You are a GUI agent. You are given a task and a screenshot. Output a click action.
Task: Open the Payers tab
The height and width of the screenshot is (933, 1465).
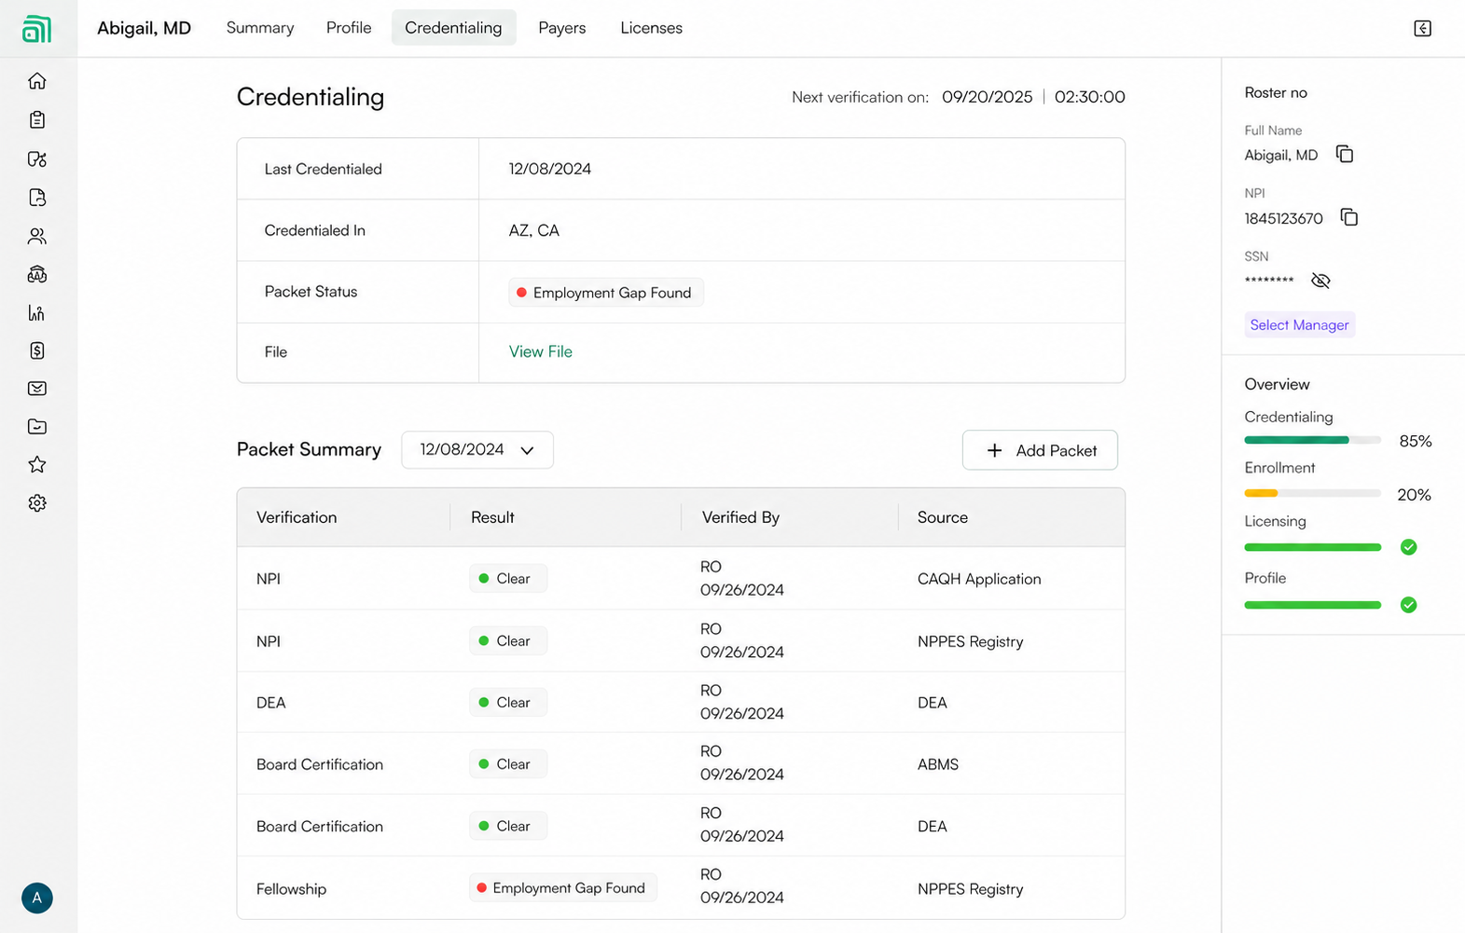tap(562, 28)
